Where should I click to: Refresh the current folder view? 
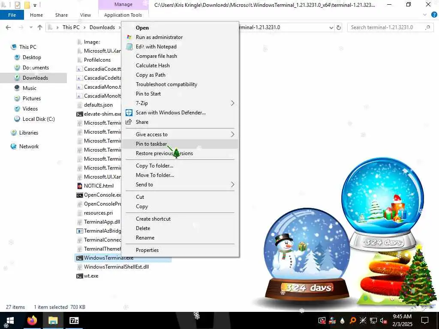pyautogui.click(x=339, y=27)
